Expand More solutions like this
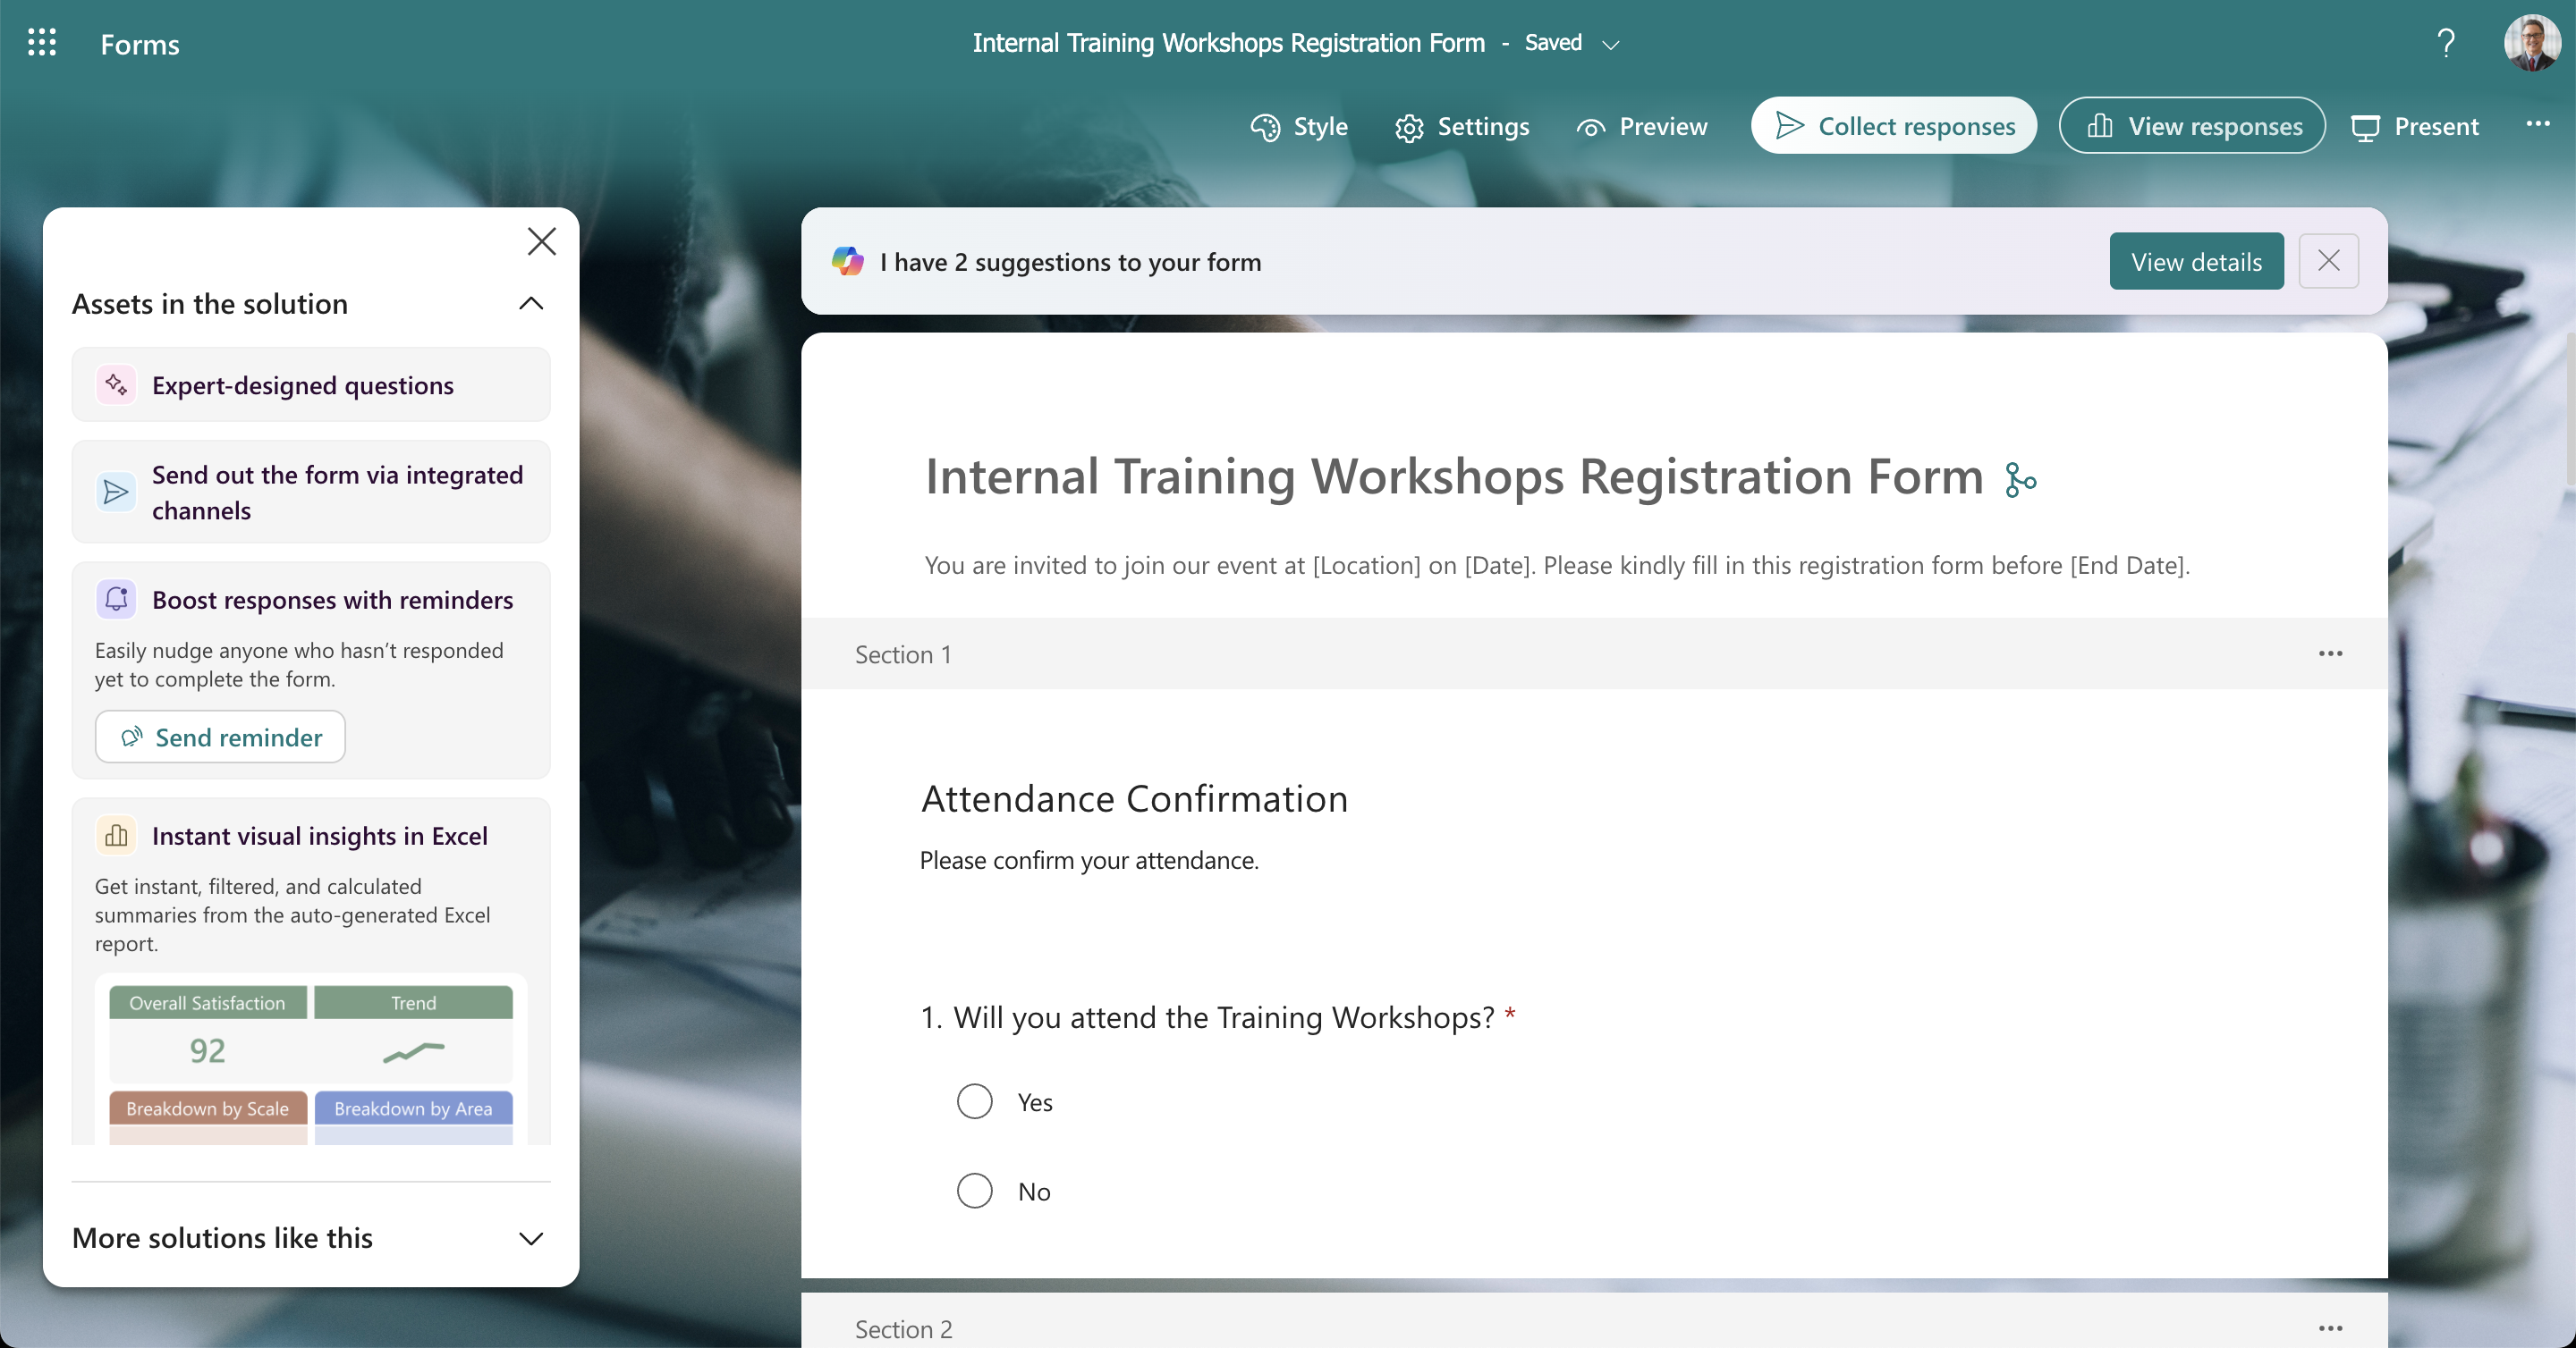This screenshot has width=2576, height=1348. tap(531, 1238)
